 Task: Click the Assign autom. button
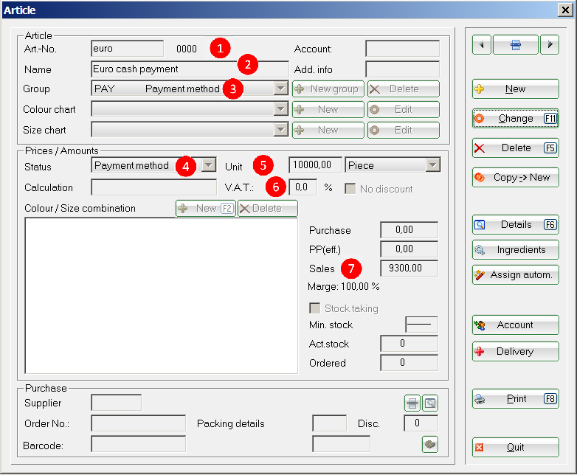[515, 275]
